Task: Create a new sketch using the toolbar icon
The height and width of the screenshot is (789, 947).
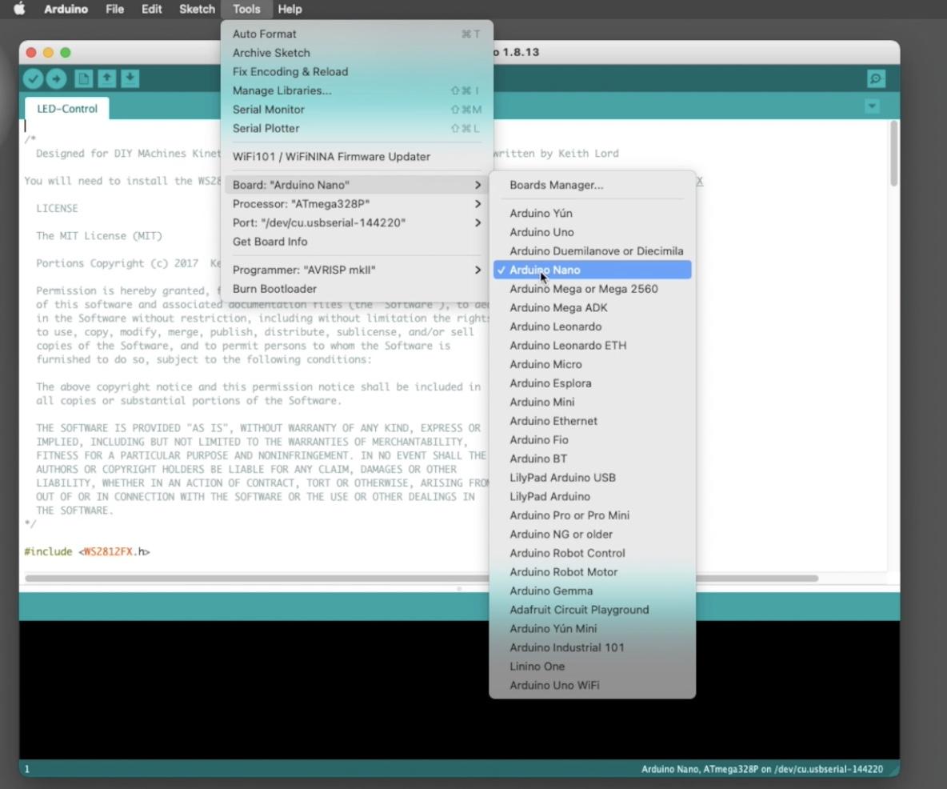Action: coord(82,78)
